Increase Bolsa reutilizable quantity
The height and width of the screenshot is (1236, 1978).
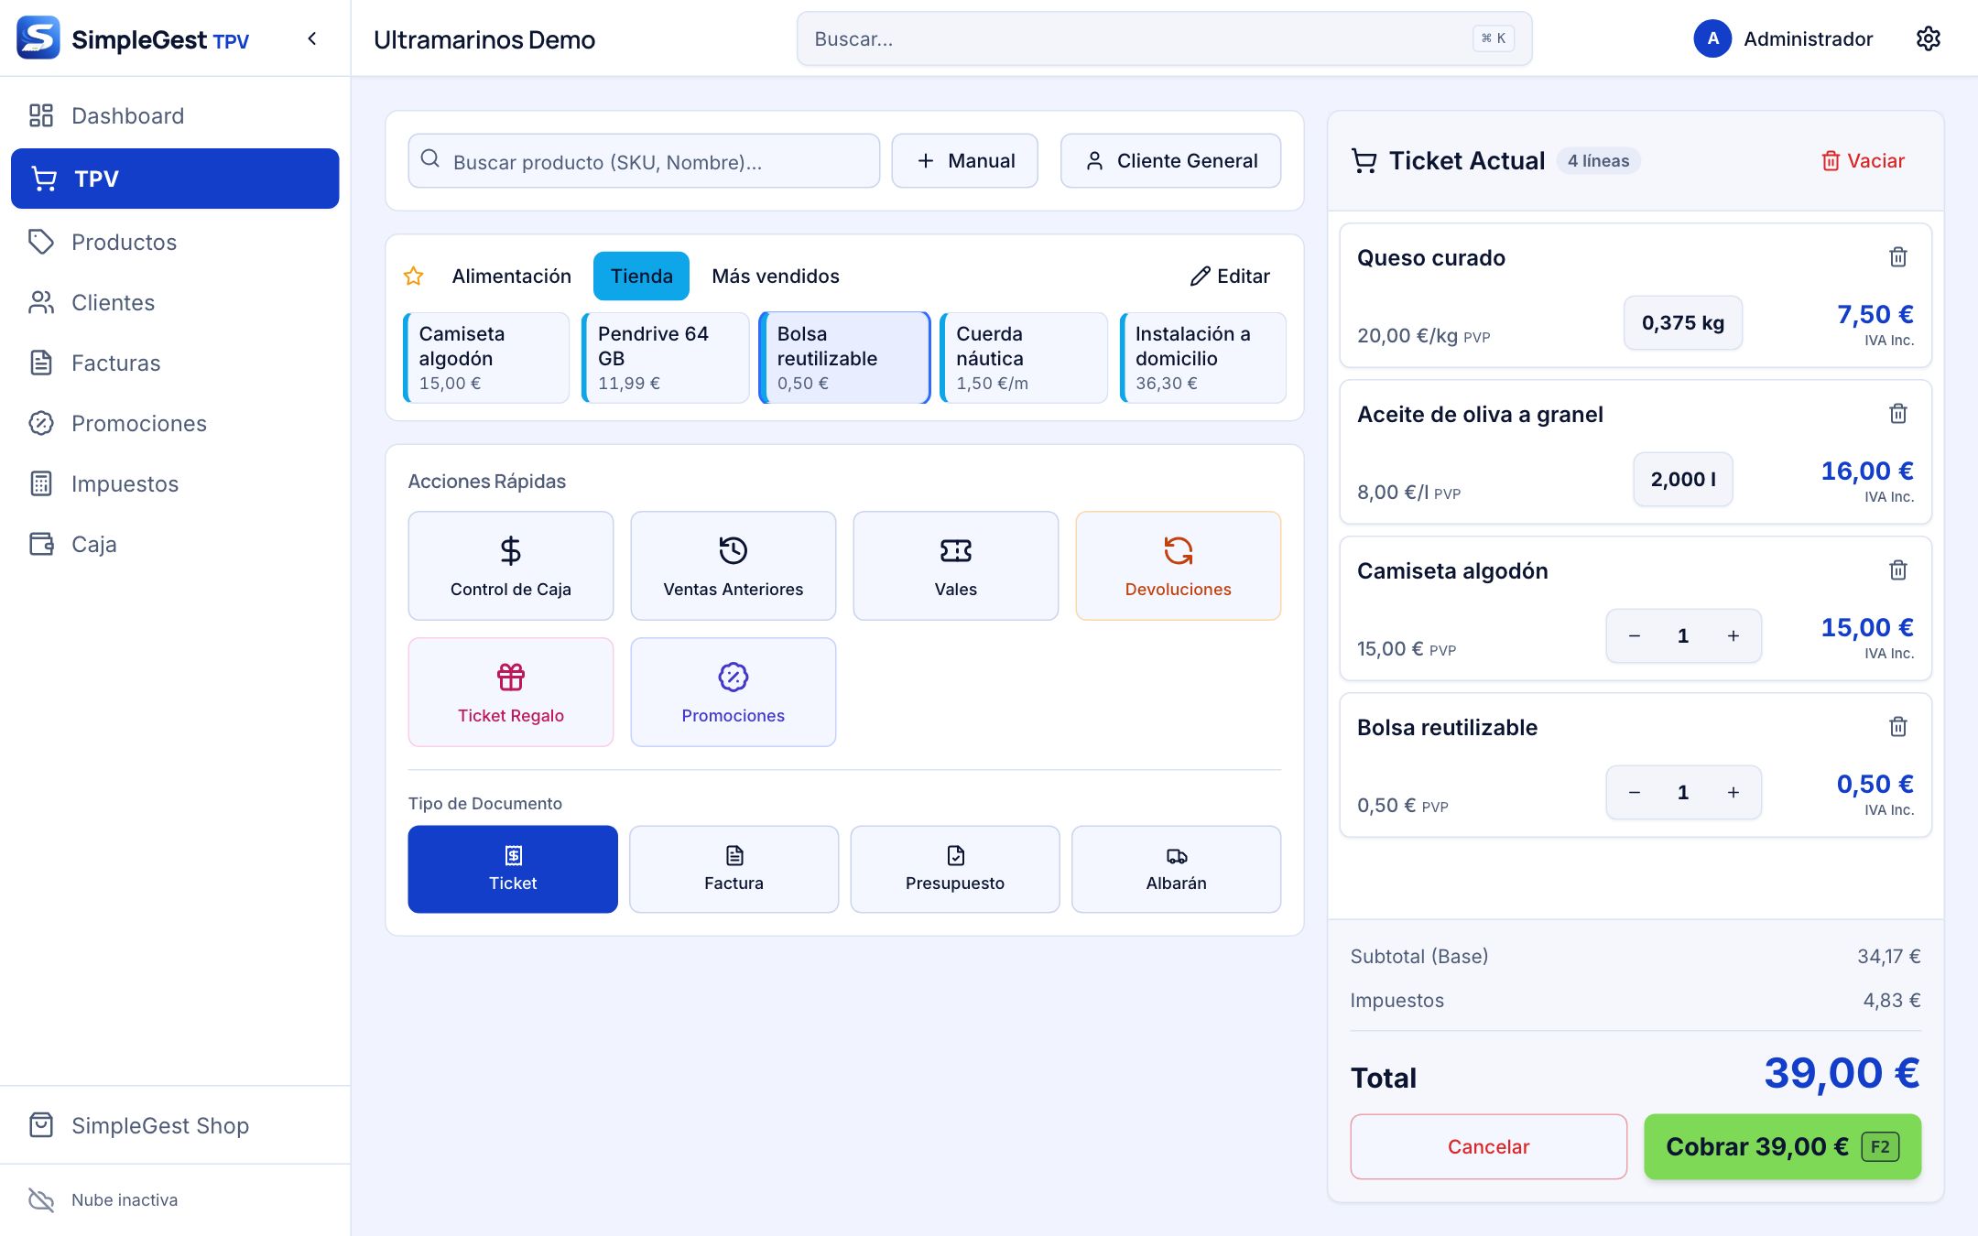1733,792
